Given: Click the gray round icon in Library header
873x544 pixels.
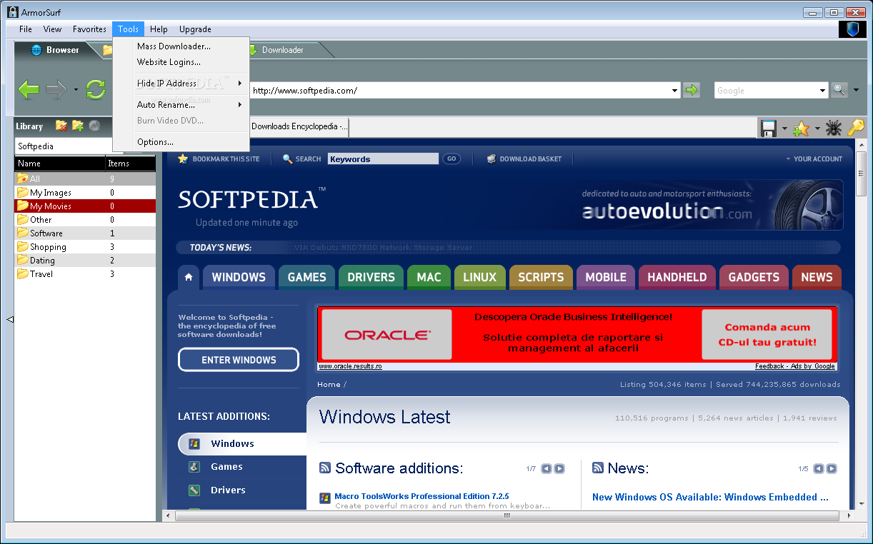Looking at the screenshot, I should tap(94, 126).
